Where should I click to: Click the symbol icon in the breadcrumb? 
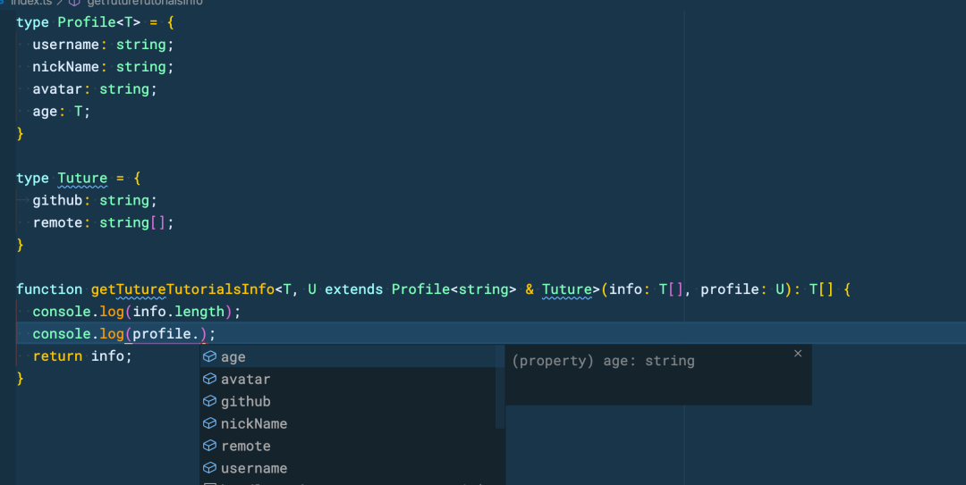(74, 3)
